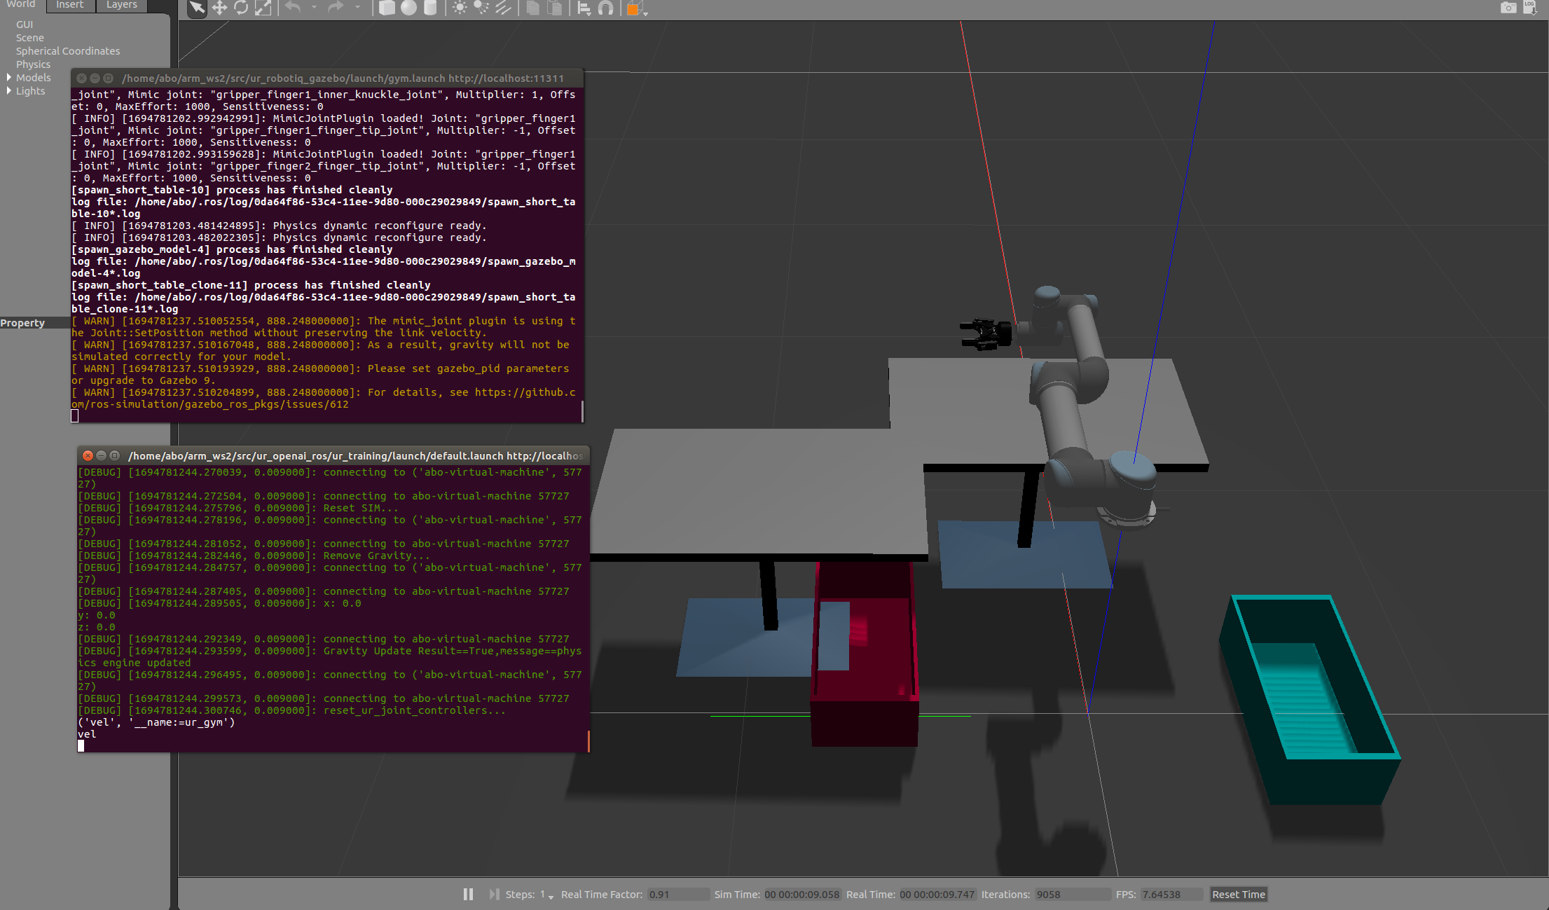Select the translate mode tool

click(219, 9)
